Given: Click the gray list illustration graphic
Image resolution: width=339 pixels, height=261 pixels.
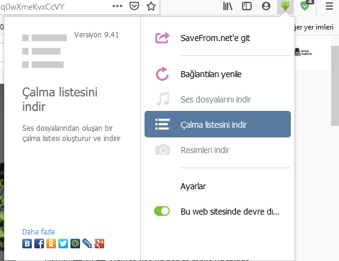Looking at the screenshot, I should pyautogui.click(x=45, y=51).
